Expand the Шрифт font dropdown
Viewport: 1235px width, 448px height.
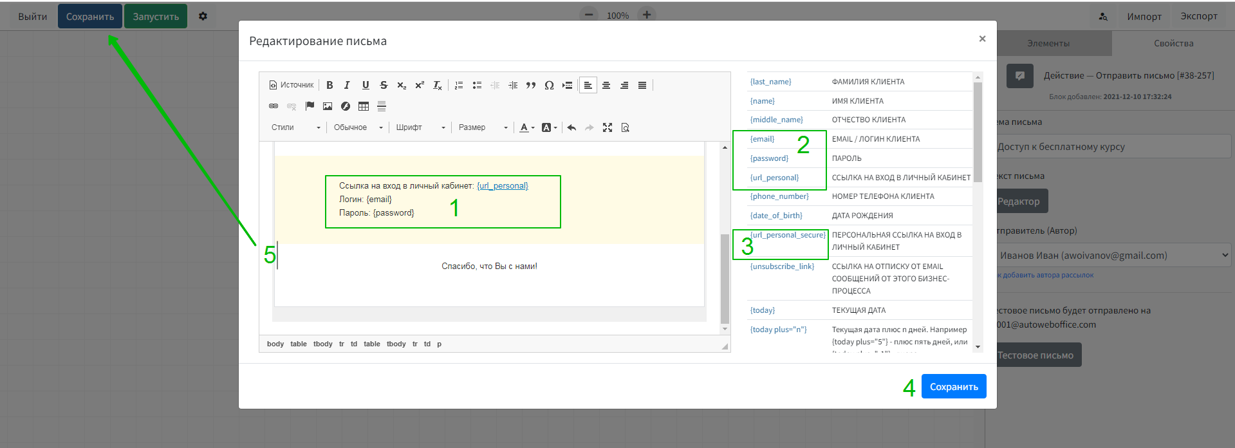[420, 127]
